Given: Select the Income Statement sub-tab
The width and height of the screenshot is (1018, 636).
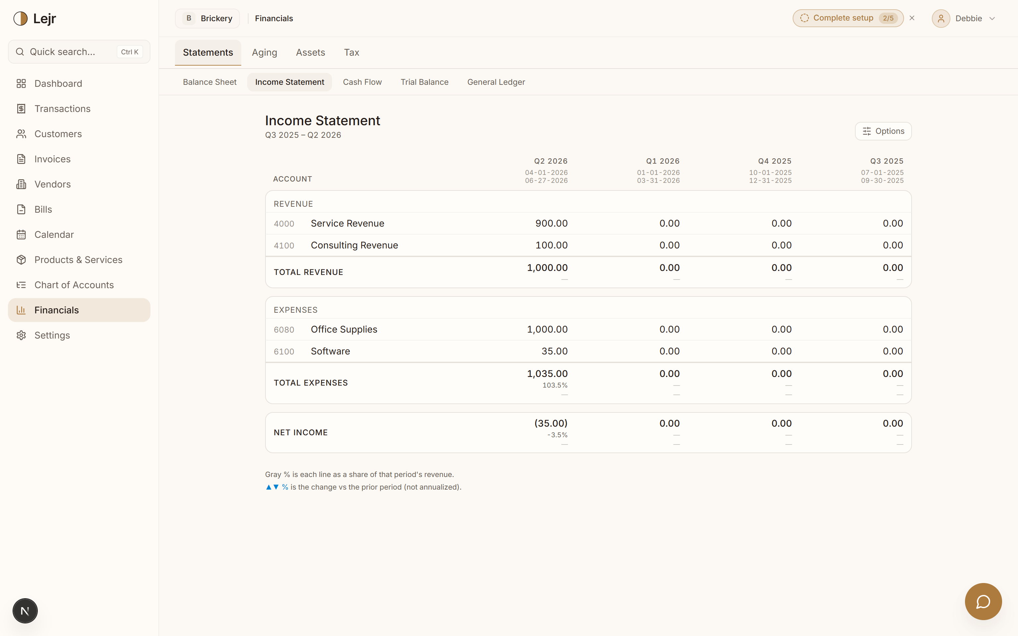Looking at the screenshot, I should click(289, 82).
